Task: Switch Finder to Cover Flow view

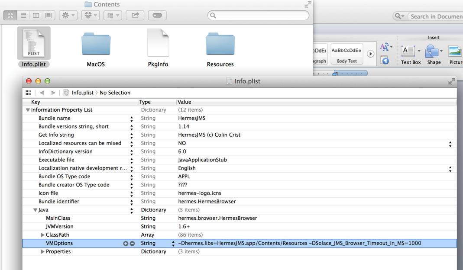Action: [x=49, y=15]
